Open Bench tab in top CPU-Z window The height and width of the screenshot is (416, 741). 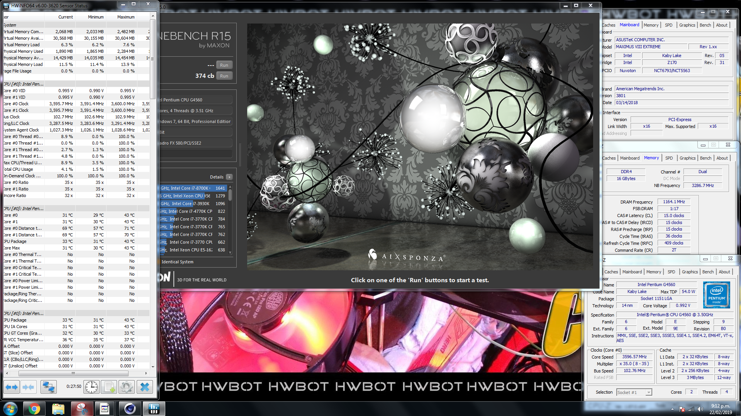tap(705, 25)
